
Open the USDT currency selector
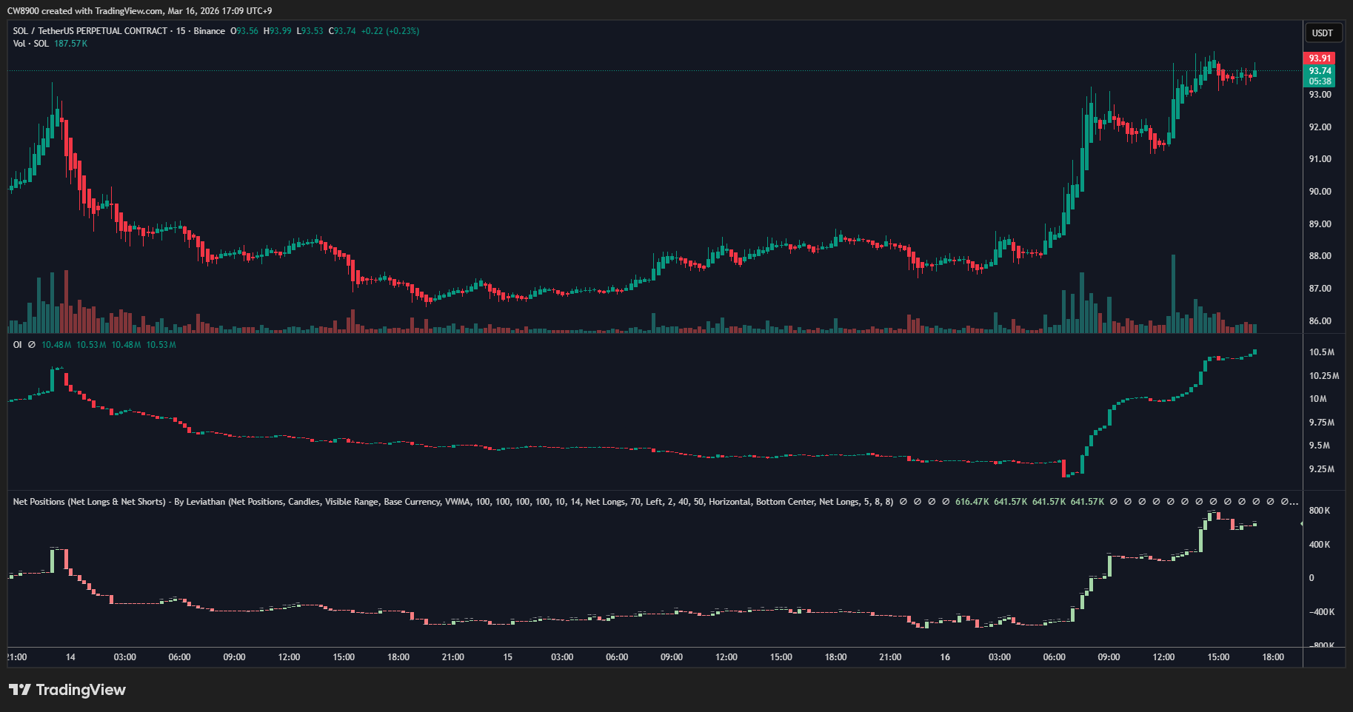tap(1323, 33)
